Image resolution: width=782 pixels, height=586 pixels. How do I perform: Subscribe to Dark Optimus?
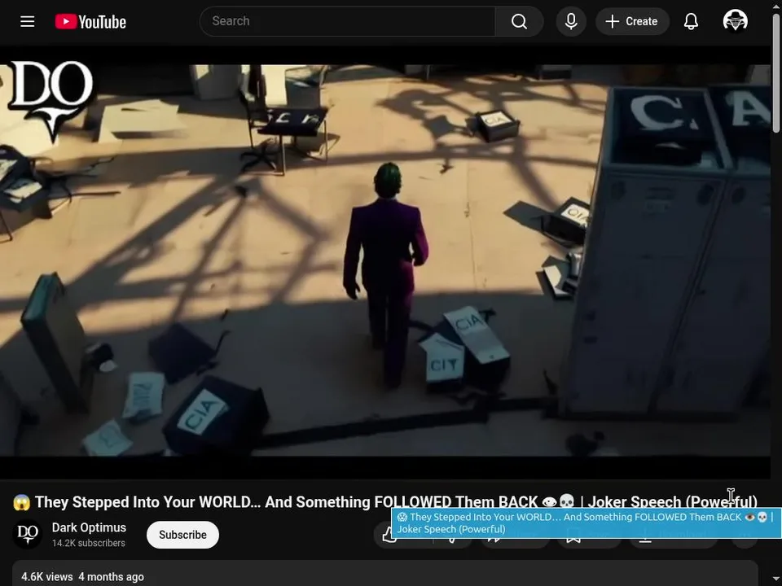(182, 535)
